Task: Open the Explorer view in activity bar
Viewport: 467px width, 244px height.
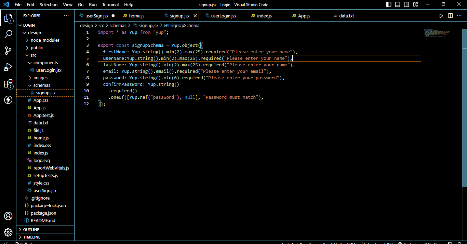Action: point(8,18)
